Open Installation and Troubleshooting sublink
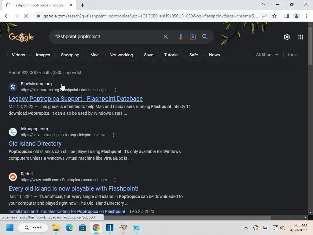This screenshot has width=313, height=235. tap(67, 211)
